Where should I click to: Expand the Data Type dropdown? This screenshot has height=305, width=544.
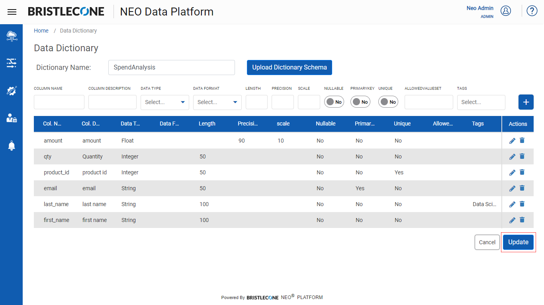pyautogui.click(x=165, y=102)
